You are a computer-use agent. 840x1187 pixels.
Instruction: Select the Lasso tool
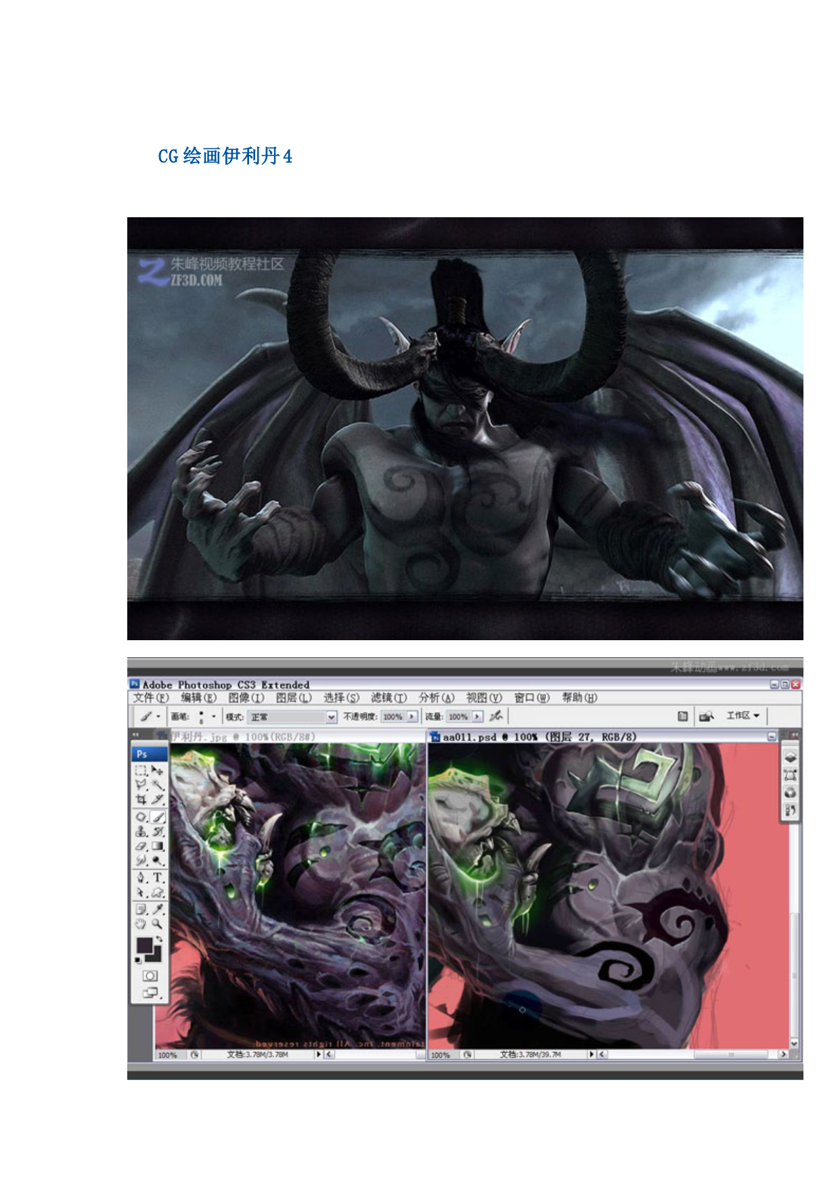[x=141, y=785]
